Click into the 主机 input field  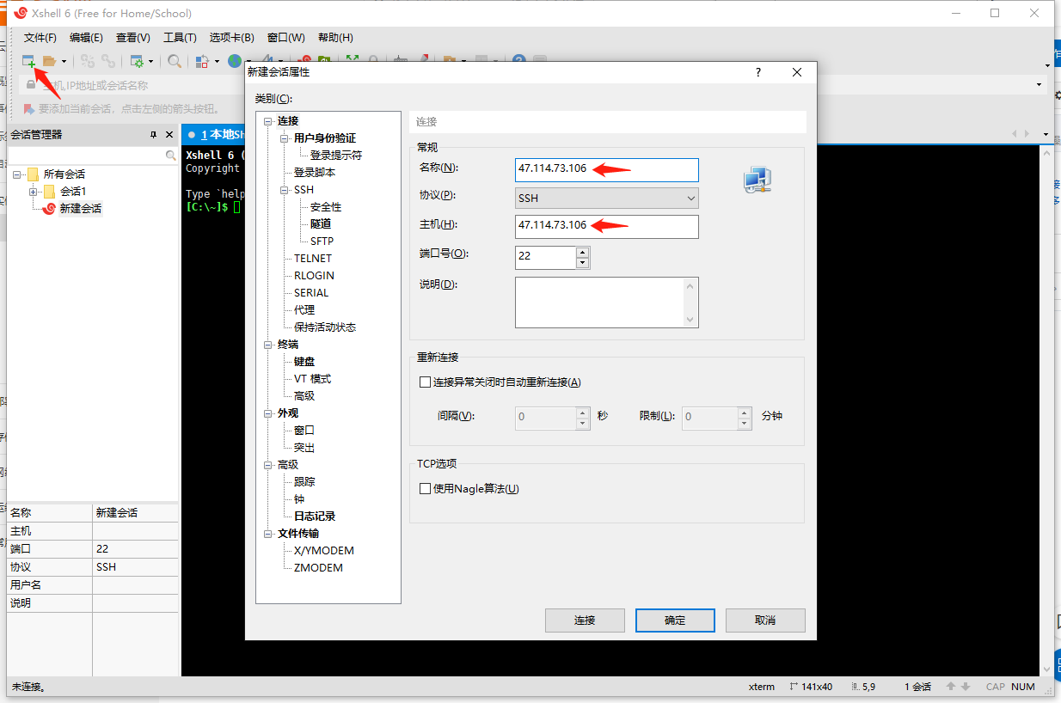click(x=606, y=226)
